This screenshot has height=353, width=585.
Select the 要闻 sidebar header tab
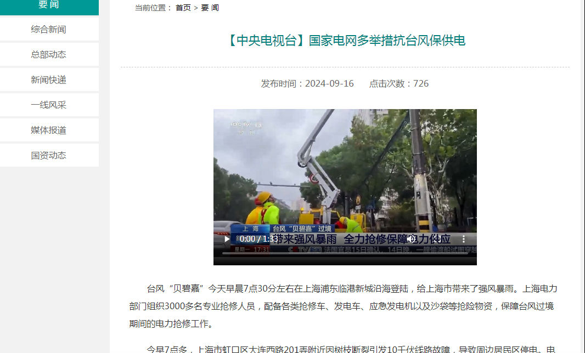pyautogui.click(x=49, y=5)
